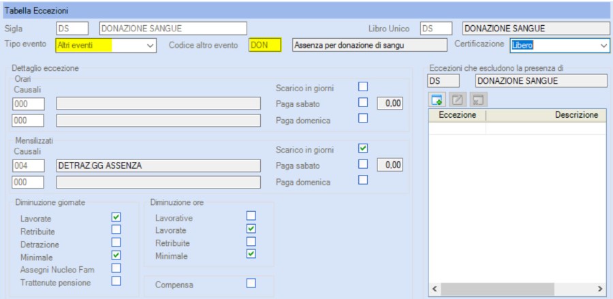Click the Codice altro evento DON field
The height and width of the screenshot is (299, 613).
pyautogui.click(x=265, y=45)
